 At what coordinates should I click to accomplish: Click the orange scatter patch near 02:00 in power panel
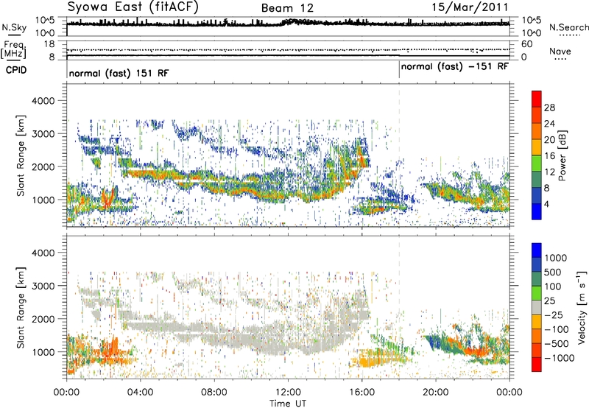(x=107, y=198)
